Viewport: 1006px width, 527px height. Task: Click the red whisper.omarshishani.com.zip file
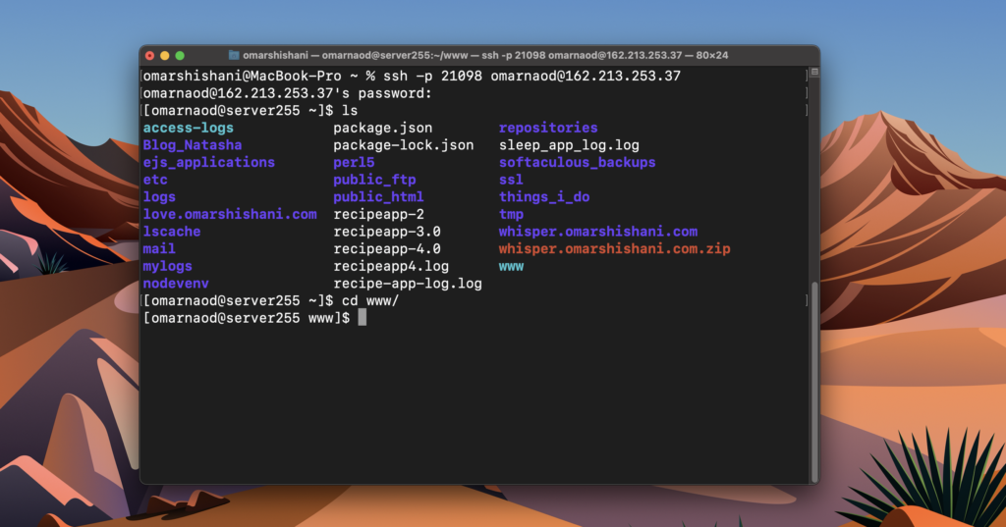615,248
